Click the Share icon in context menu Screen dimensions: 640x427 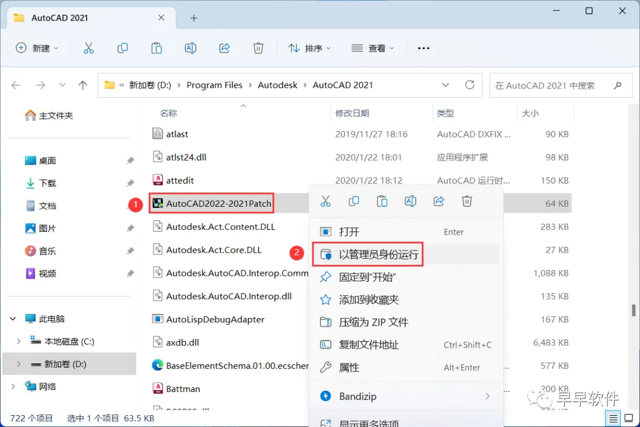439,201
